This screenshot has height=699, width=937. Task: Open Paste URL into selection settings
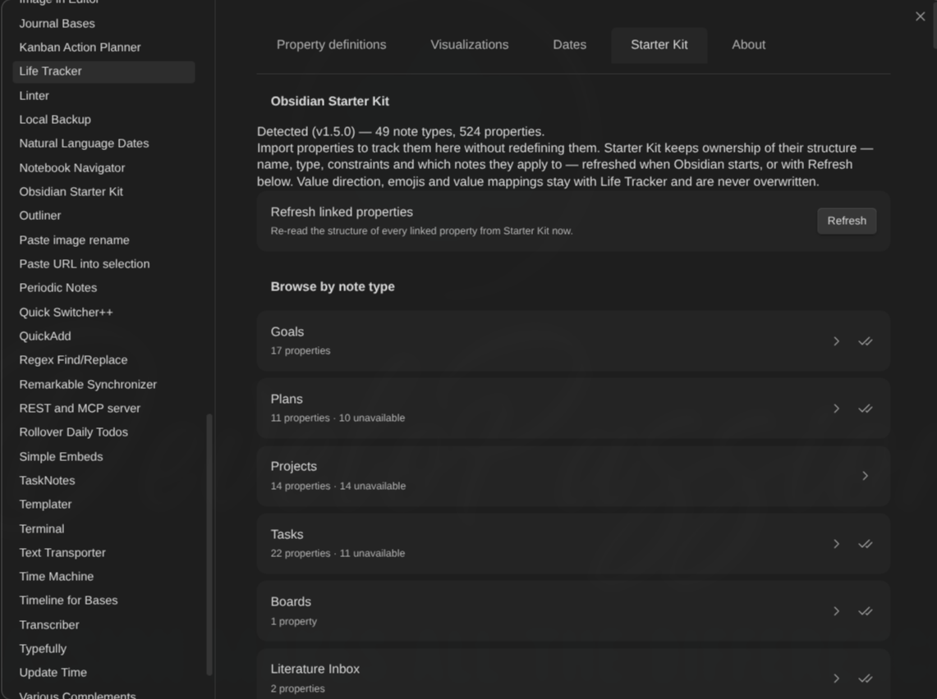click(103, 264)
